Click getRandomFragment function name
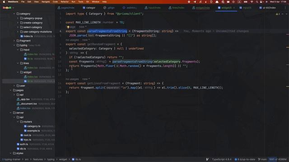This screenshot has height=162, width=289. point(101,44)
